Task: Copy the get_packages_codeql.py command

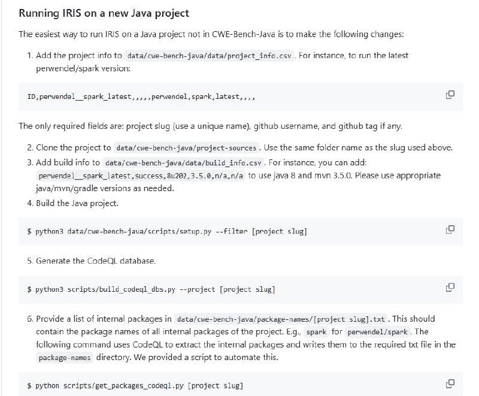Action: pos(450,383)
